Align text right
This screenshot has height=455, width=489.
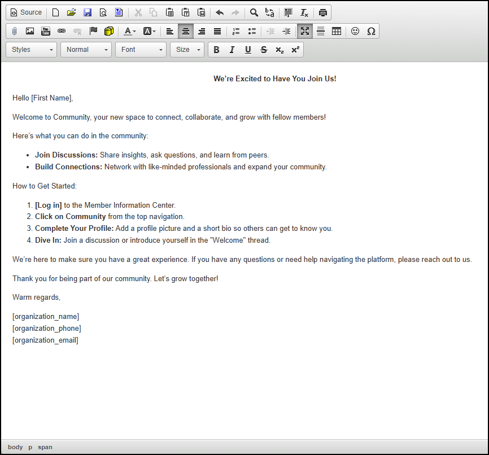tap(202, 31)
